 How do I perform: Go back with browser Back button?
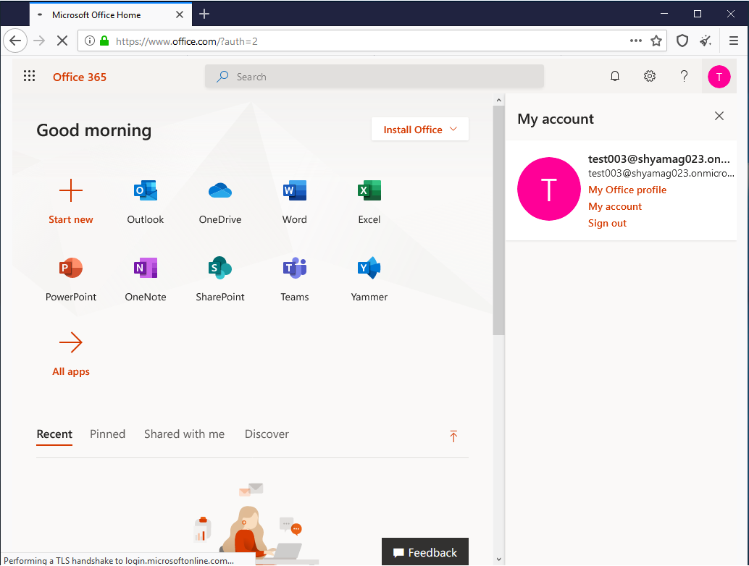[x=15, y=41]
